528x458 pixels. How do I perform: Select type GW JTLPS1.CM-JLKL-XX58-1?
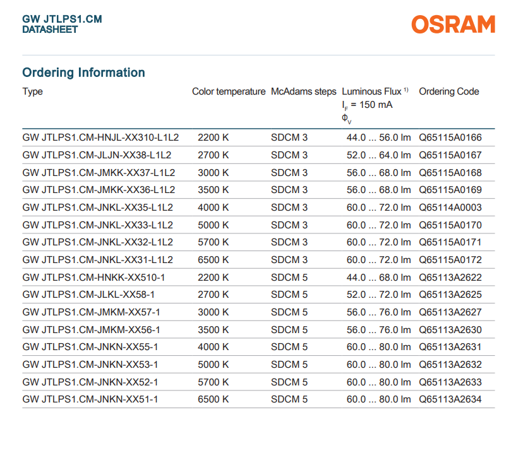(x=88, y=295)
